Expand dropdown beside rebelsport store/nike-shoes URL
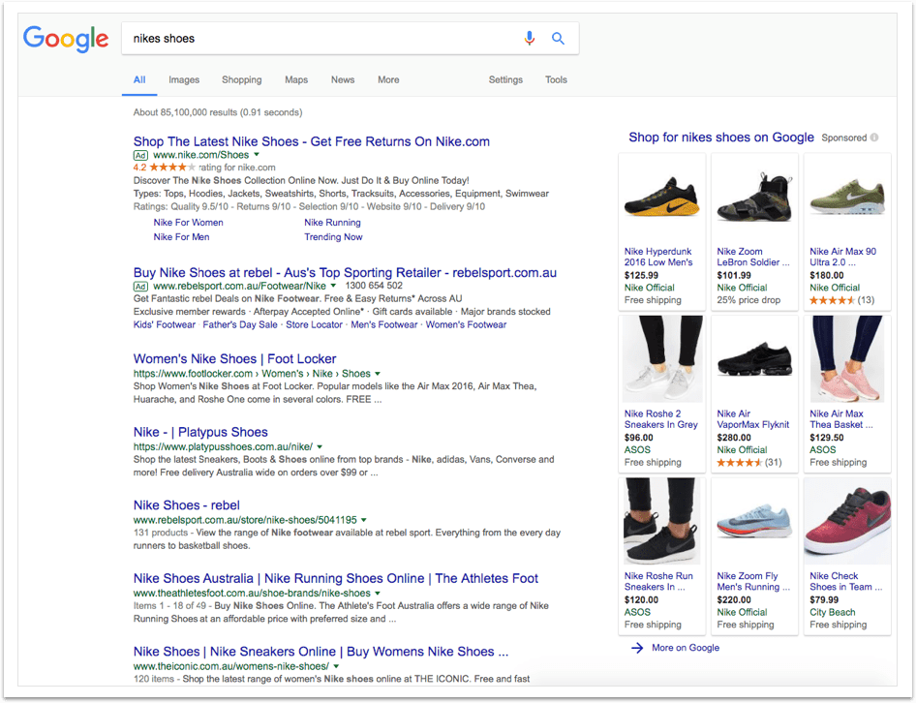Screen dimensions: 916x703 pos(363,520)
